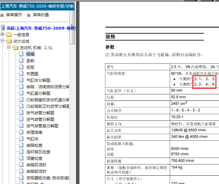This screenshot has height=184, width=219.
Task: Open the 活塞检查 page
Action: [34, 158]
